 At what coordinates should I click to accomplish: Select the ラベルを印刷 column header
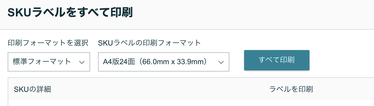291,89
